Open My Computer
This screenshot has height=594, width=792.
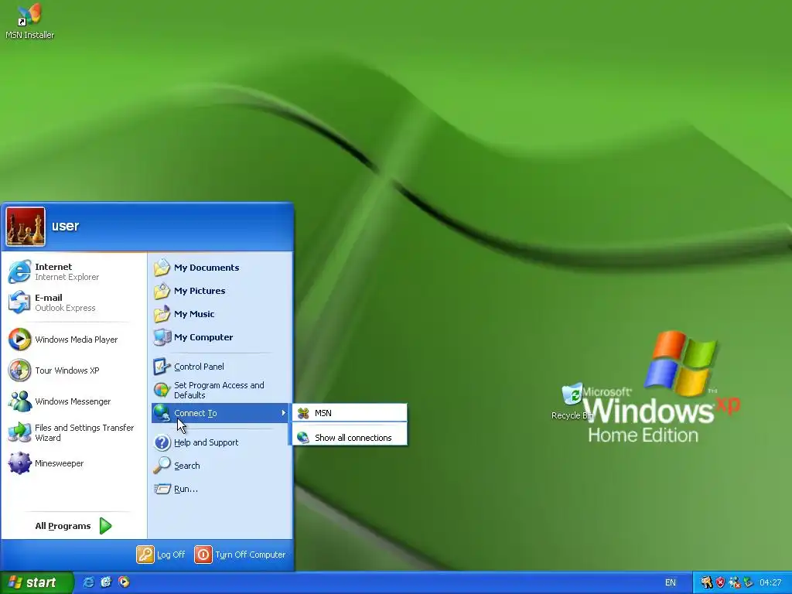(x=220, y=337)
